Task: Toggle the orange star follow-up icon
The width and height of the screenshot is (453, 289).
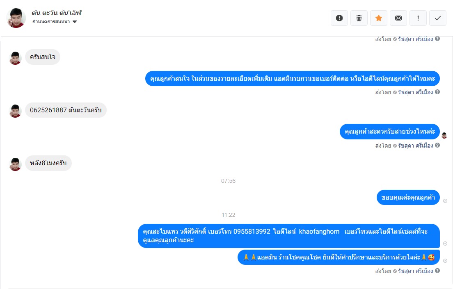Action: (378, 18)
